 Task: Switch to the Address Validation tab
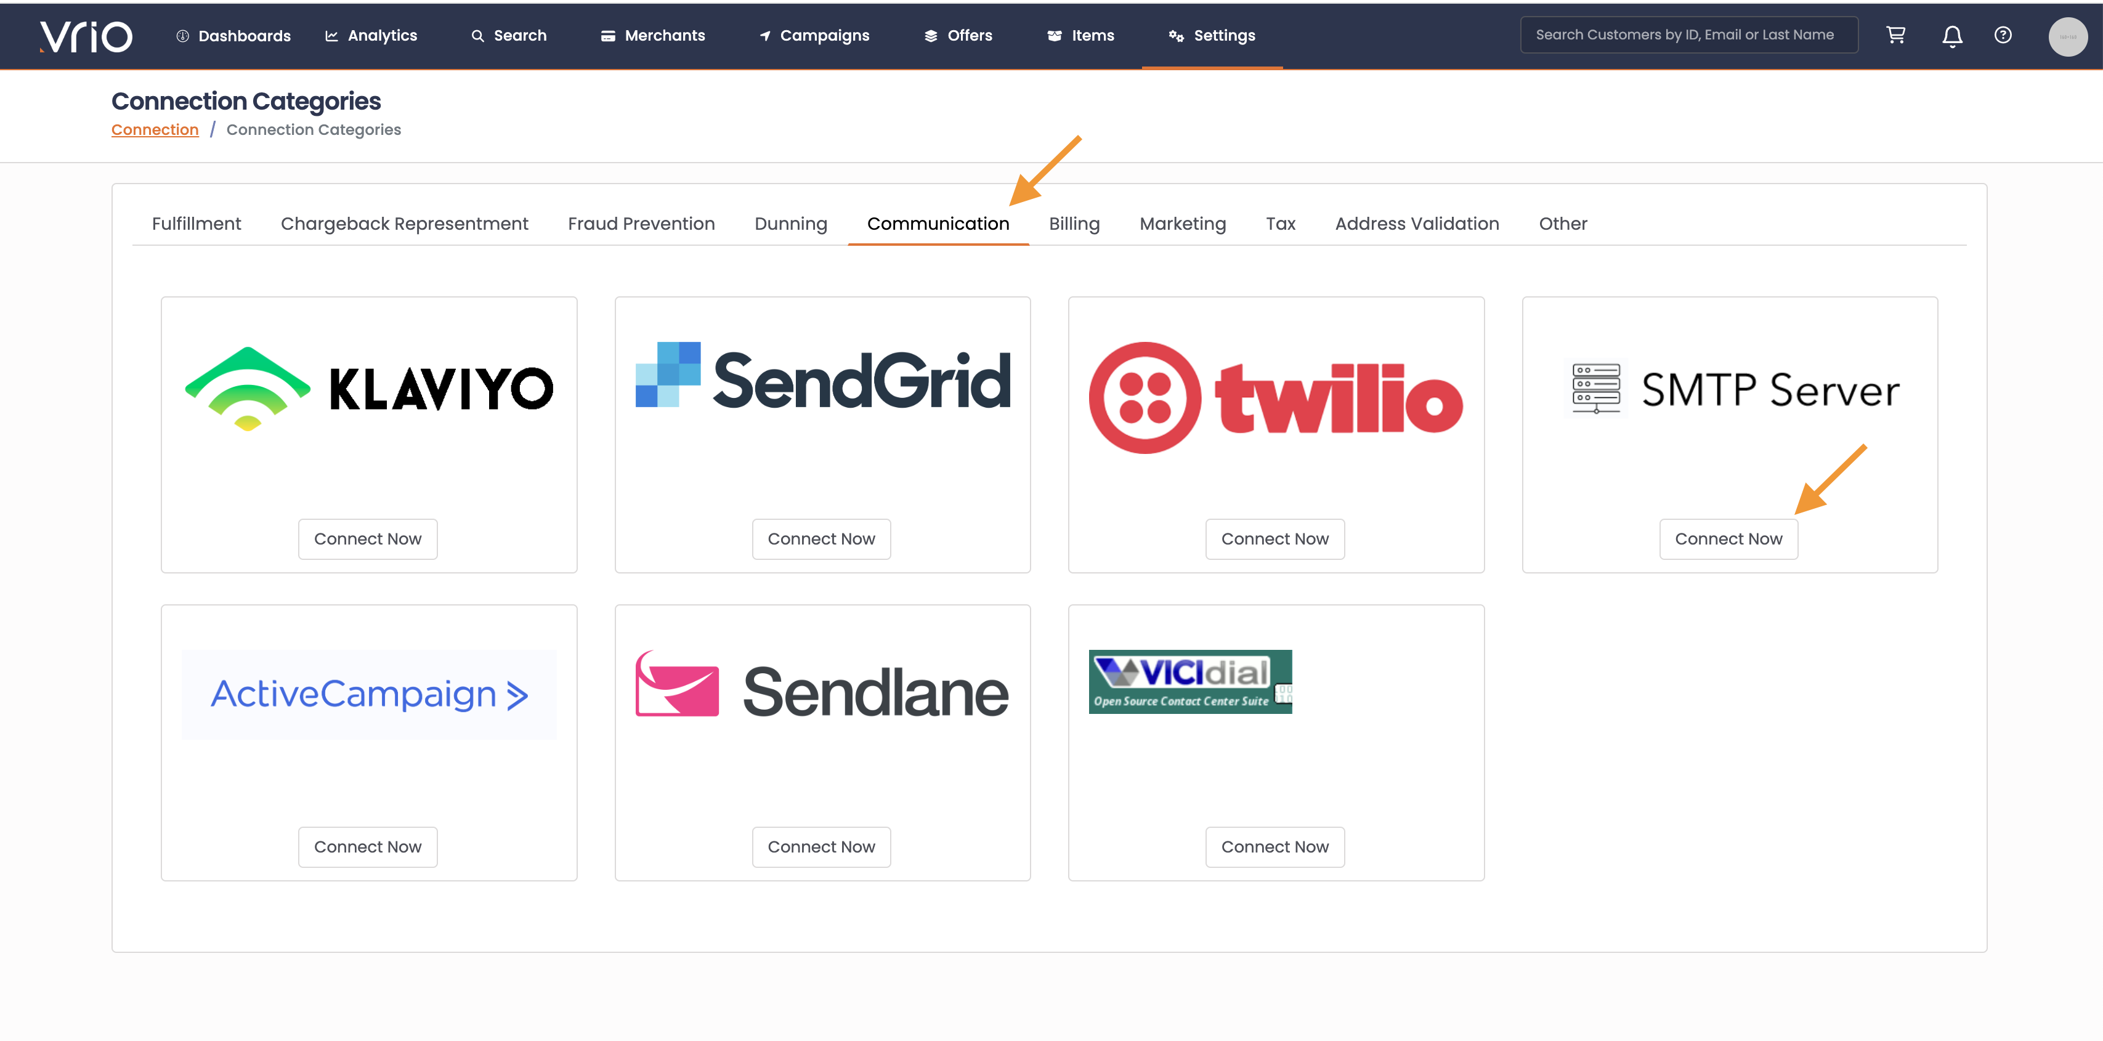coord(1416,224)
